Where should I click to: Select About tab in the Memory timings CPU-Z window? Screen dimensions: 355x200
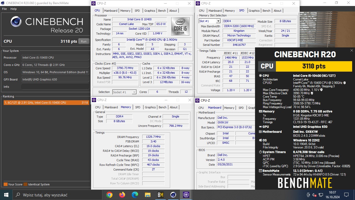pyautogui.click(x=174, y=107)
